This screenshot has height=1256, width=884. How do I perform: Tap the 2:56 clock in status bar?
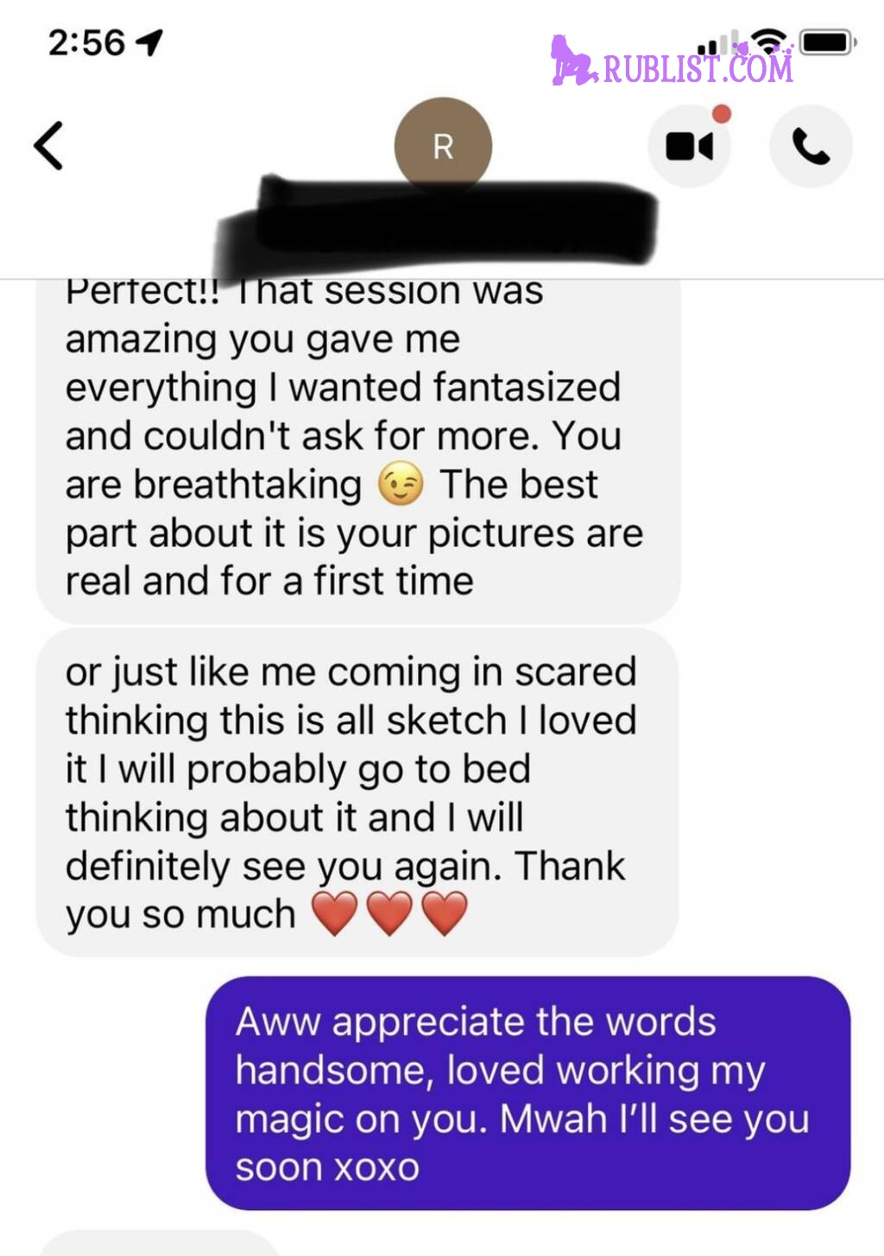pos(86,42)
